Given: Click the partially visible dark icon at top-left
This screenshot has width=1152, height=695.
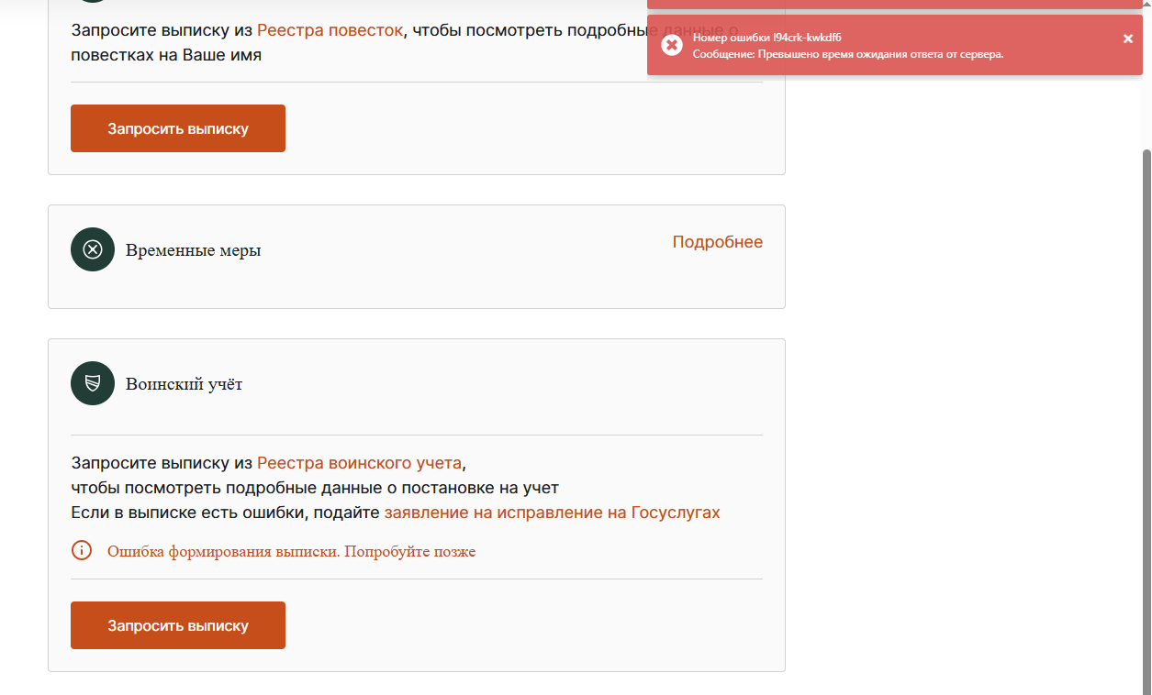Looking at the screenshot, I should (x=93, y=2).
